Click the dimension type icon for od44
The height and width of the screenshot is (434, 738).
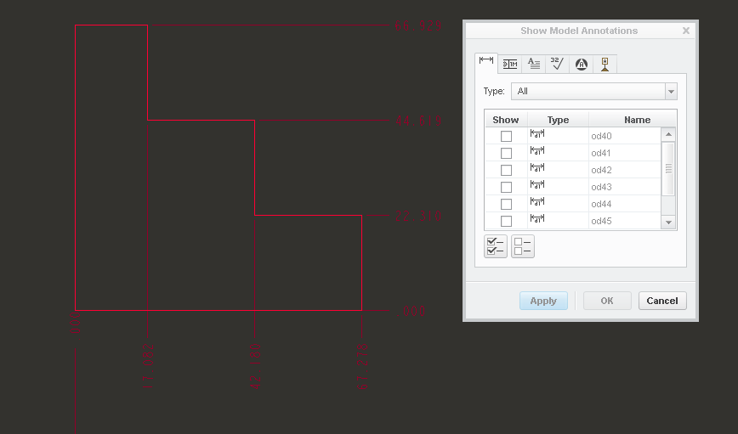point(537,202)
